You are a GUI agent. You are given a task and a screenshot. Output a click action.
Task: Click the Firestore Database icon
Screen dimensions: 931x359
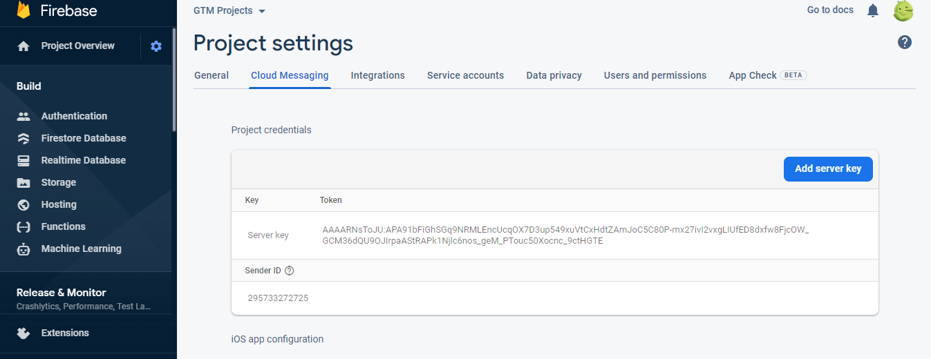point(23,138)
